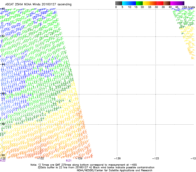Image resolution: width=196 pixels, height=172 pixels.
Task: Click the '>50 knots' legend label
Action: point(188,7)
